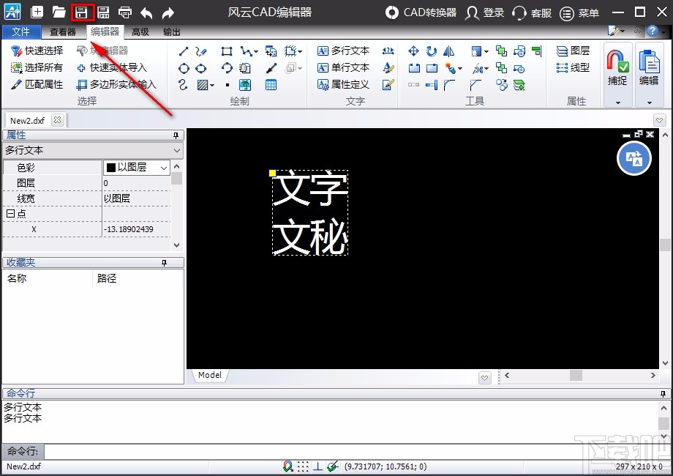
Task: Click the floating translate button on the canvas
Action: click(634, 158)
